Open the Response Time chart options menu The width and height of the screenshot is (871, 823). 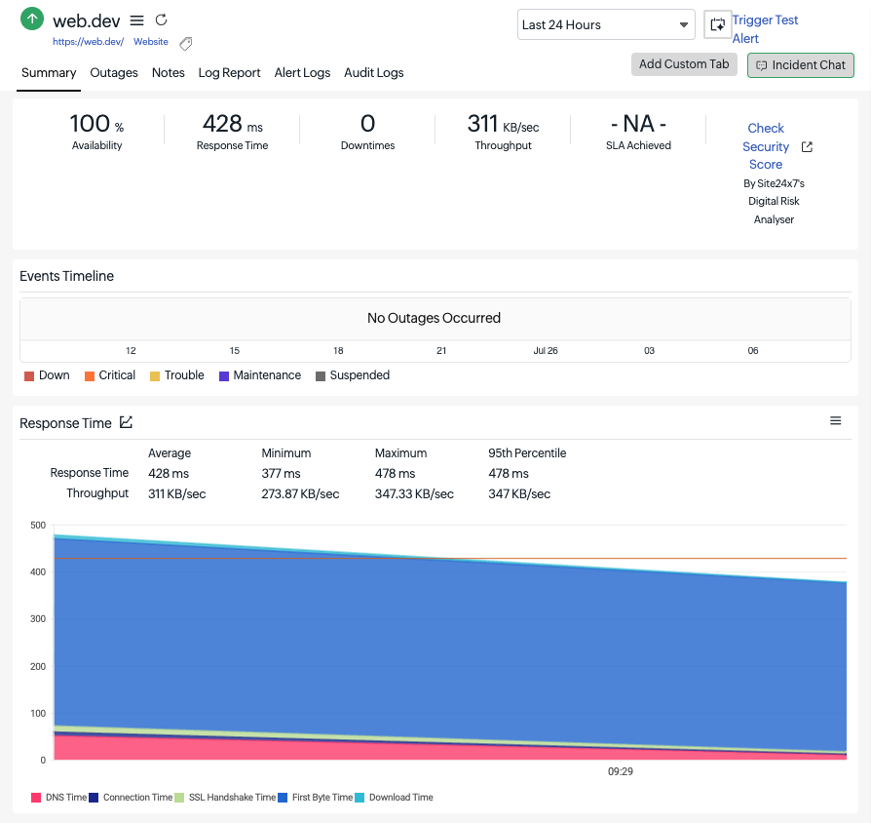(x=836, y=421)
